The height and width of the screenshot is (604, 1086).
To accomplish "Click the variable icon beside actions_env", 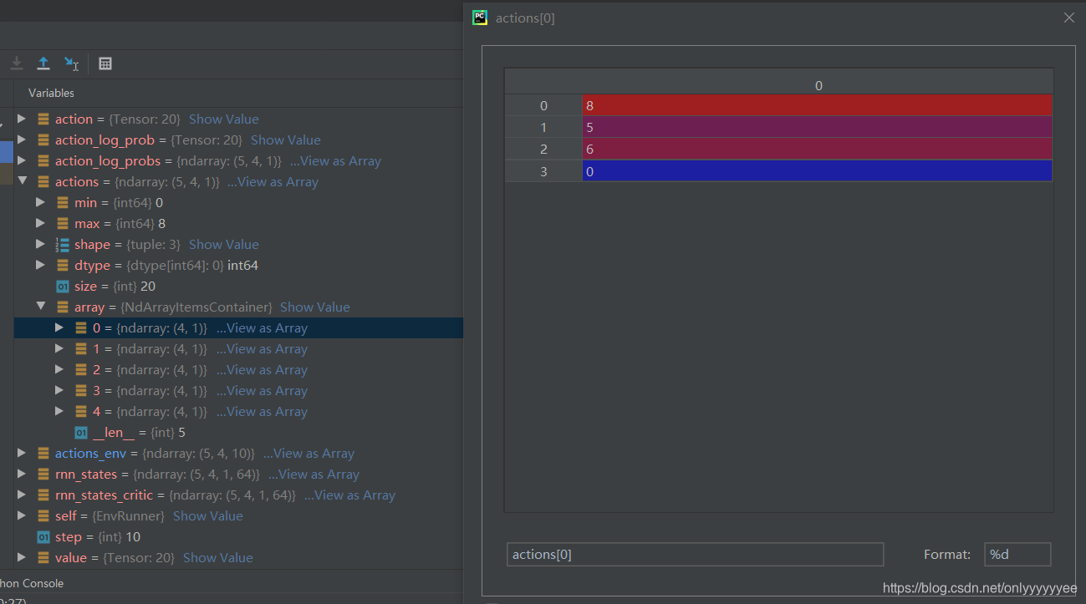I will point(43,454).
